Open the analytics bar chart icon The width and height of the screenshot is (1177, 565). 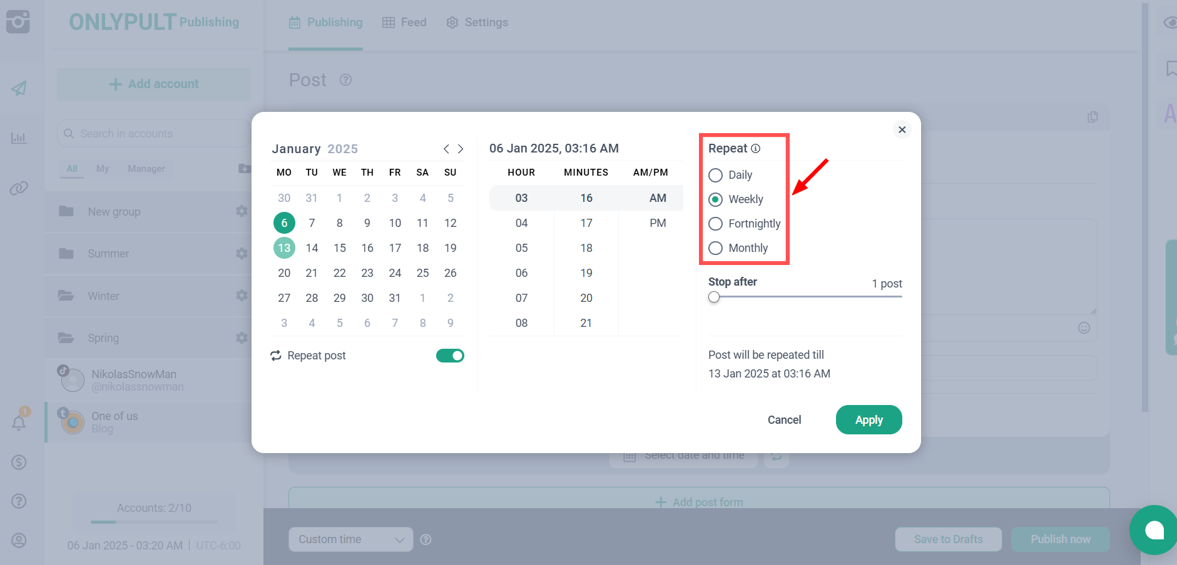click(19, 138)
